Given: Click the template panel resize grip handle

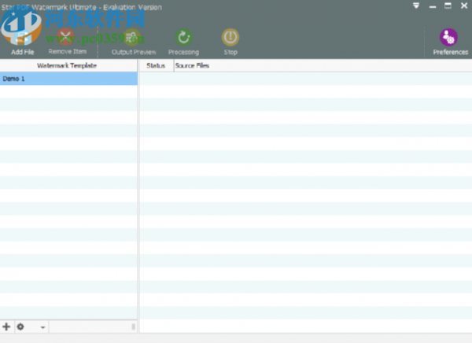Looking at the screenshot, I should (133, 326).
